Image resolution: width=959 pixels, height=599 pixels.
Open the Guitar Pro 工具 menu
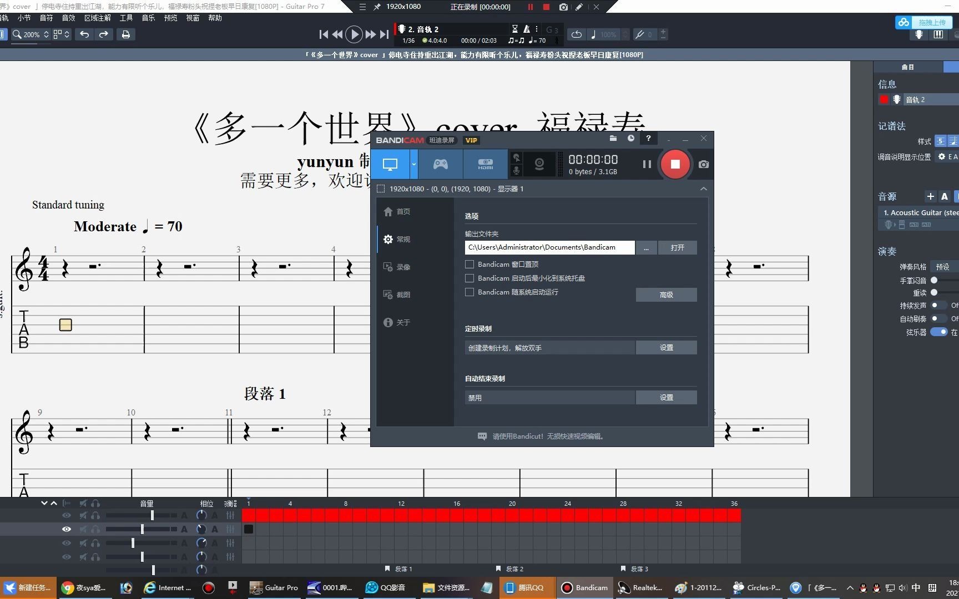point(126,18)
